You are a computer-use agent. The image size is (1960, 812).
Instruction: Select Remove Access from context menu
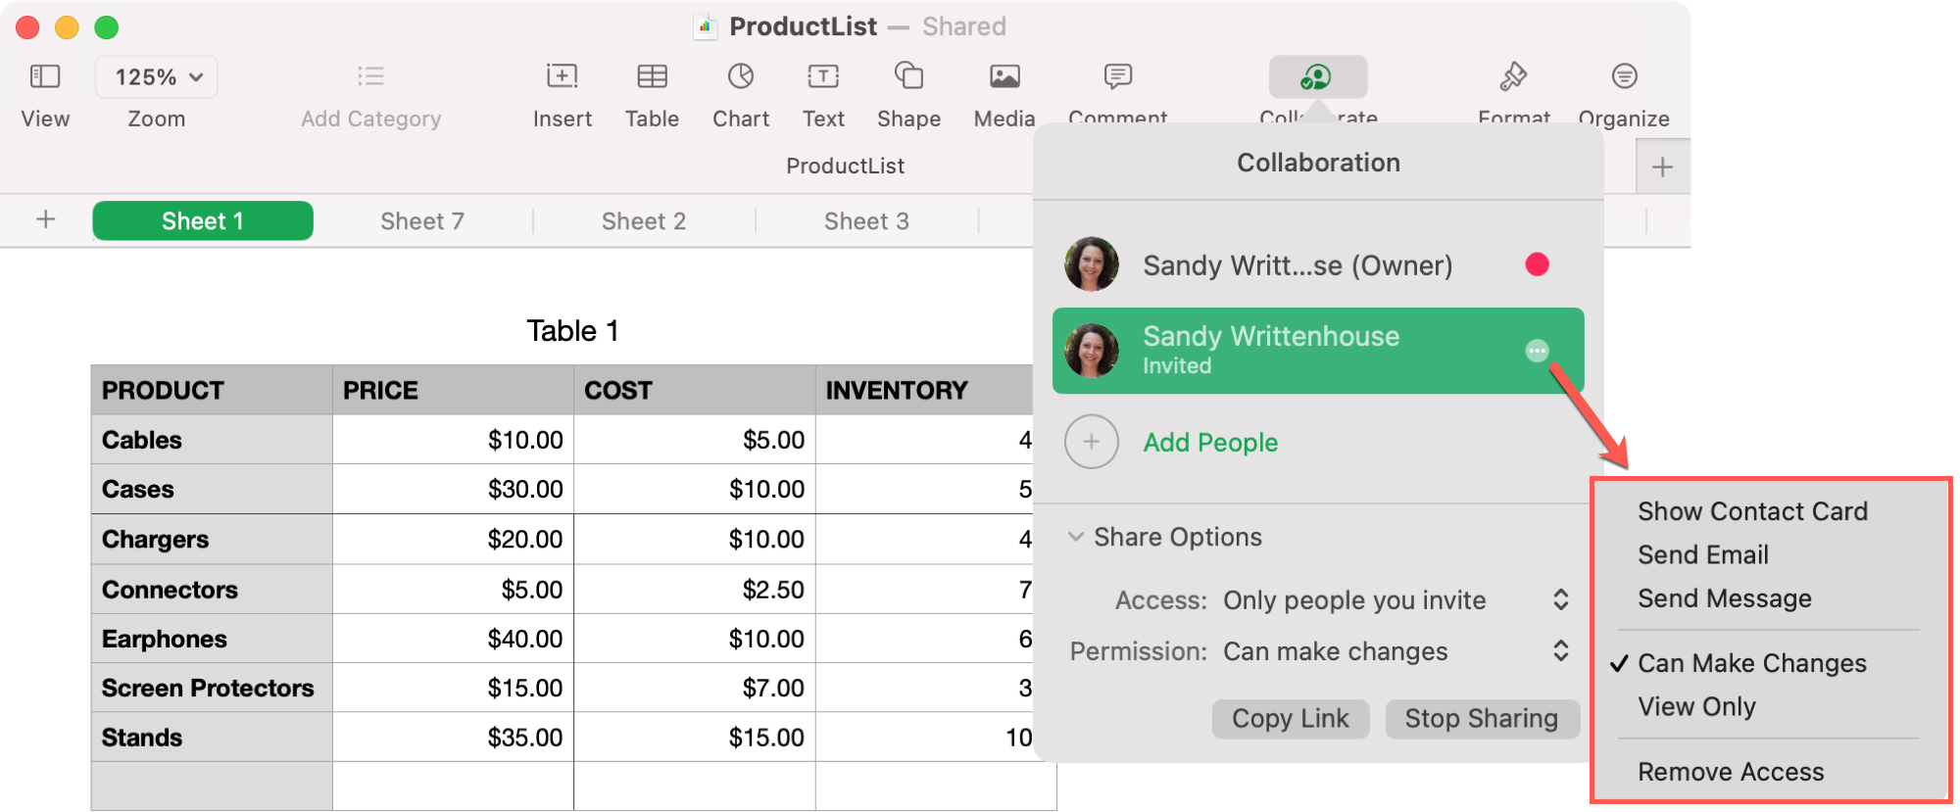point(1730,772)
